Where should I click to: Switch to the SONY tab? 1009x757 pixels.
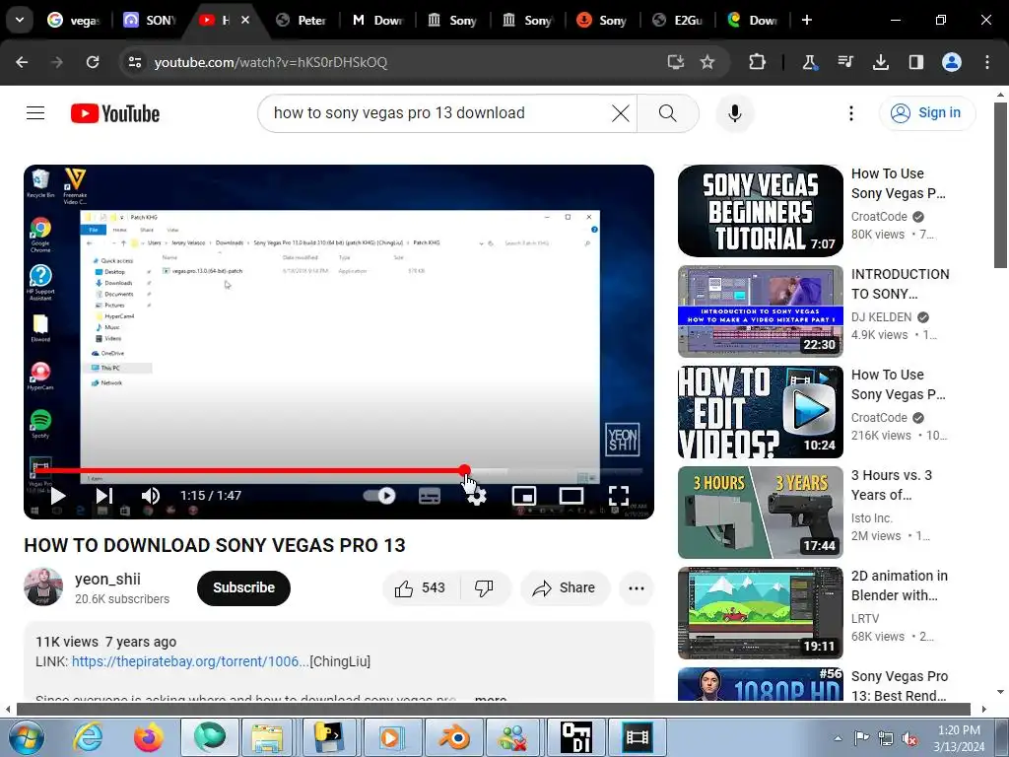(150, 20)
